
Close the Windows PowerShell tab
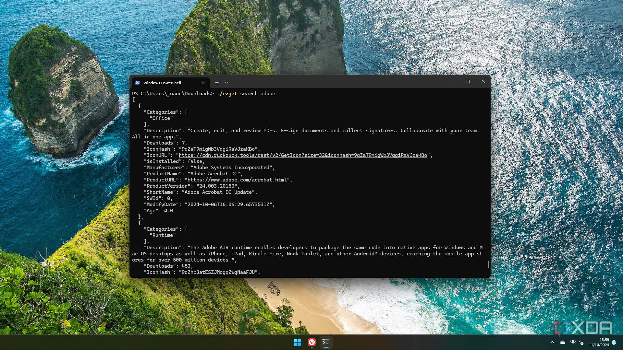coord(203,83)
